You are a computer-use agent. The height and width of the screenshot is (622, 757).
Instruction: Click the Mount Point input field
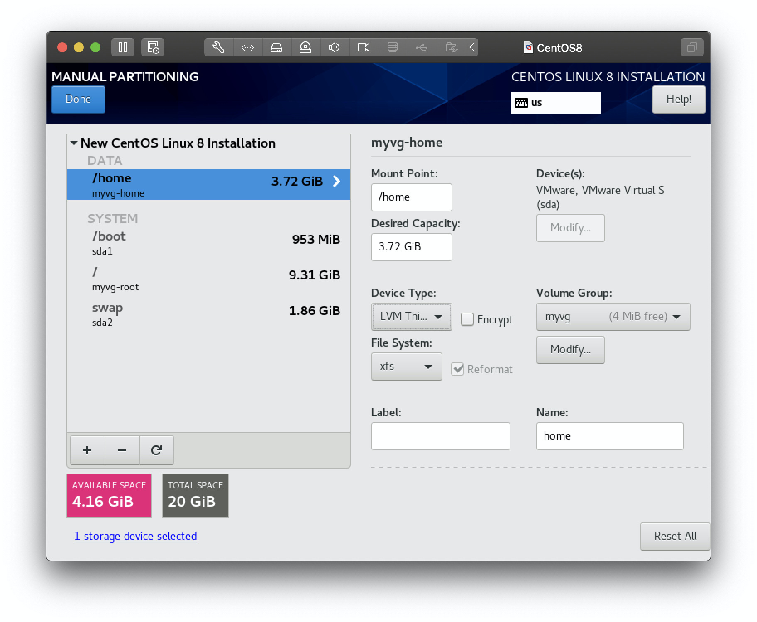coord(411,197)
